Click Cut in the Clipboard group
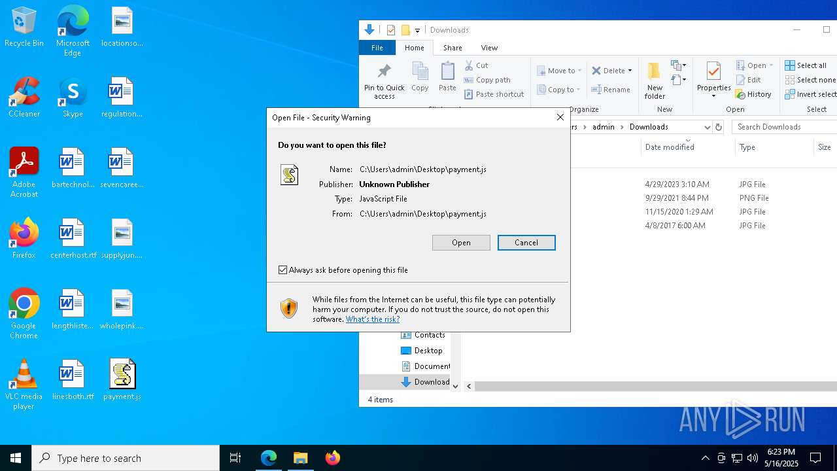This screenshot has height=471, width=837. click(476, 65)
